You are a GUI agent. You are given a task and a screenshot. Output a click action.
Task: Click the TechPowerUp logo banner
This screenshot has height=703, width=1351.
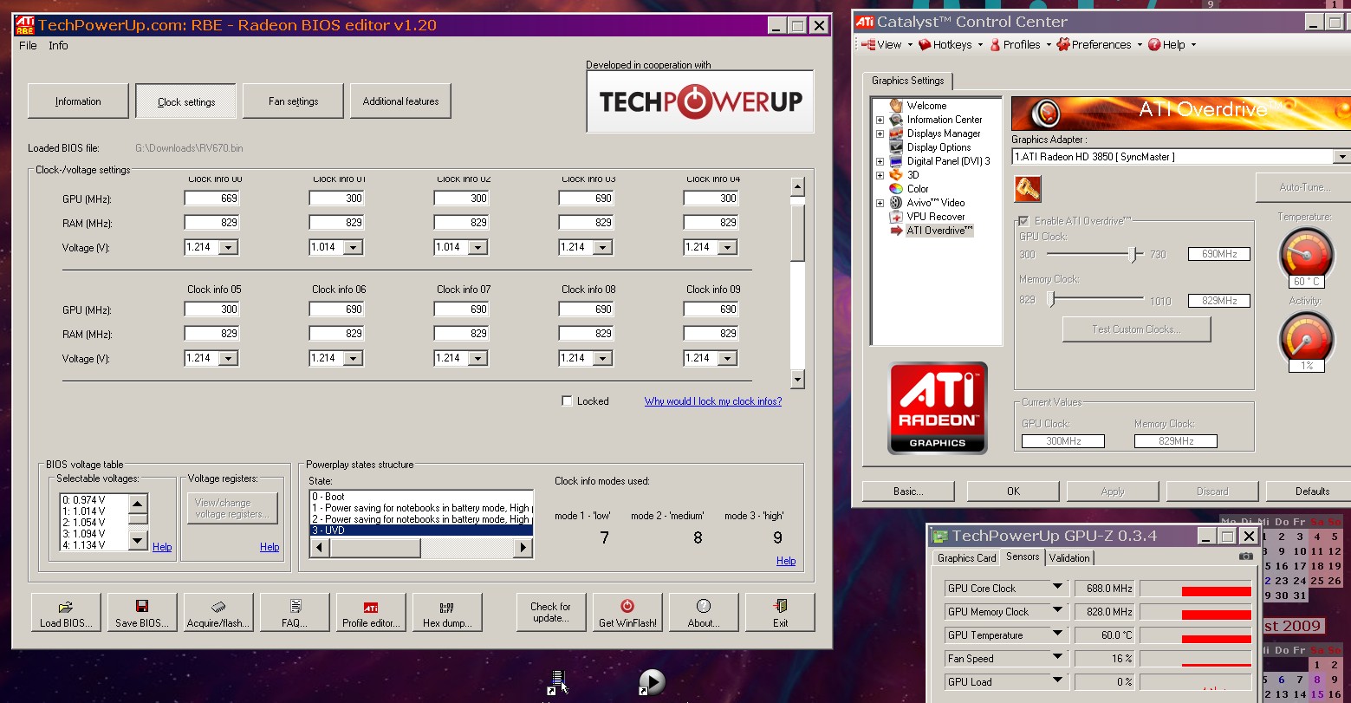pyautogui.click(x=700, y=101)
